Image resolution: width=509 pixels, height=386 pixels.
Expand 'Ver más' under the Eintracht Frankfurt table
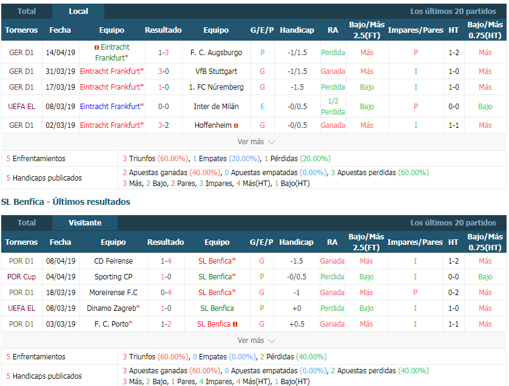point(256,142)
